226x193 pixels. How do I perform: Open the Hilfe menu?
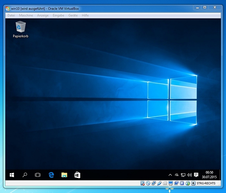[x=85, y=15]
